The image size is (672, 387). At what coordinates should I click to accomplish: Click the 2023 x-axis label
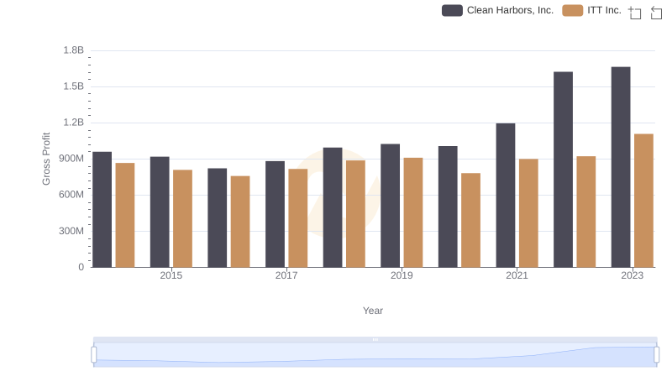click(633, 275)
